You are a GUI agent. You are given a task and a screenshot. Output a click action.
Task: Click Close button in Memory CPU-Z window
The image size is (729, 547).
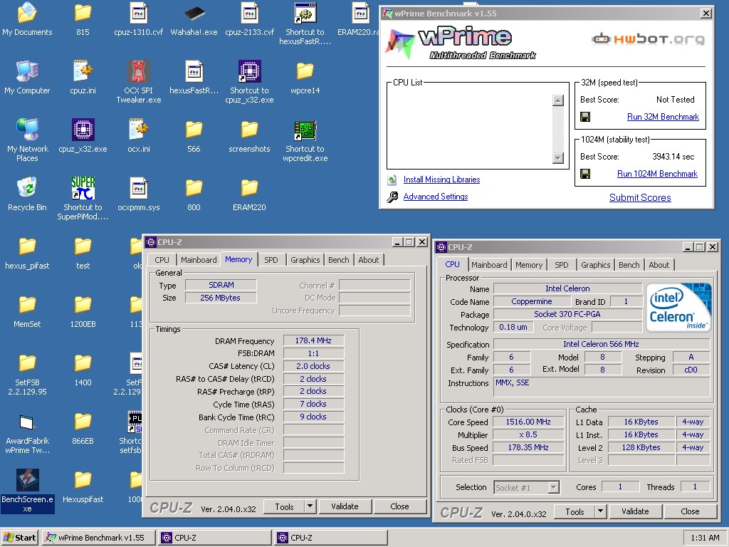click(399, 506)
